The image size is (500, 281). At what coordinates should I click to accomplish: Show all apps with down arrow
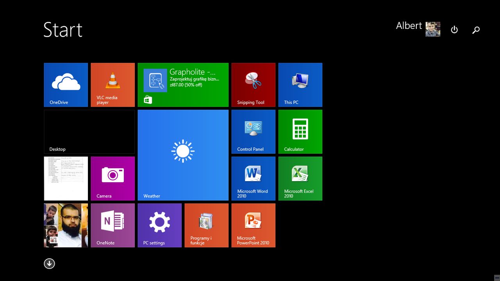pos(49,264)
